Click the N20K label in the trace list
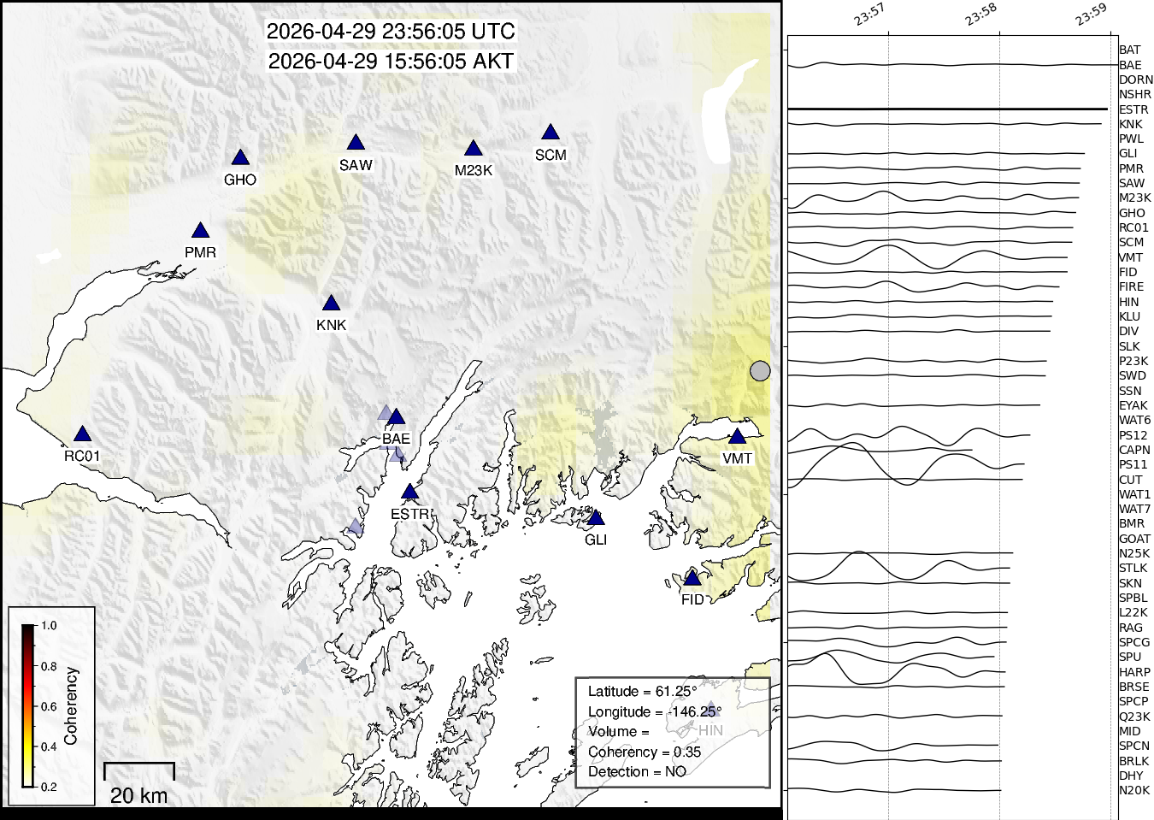 [x=1134, y=790]
